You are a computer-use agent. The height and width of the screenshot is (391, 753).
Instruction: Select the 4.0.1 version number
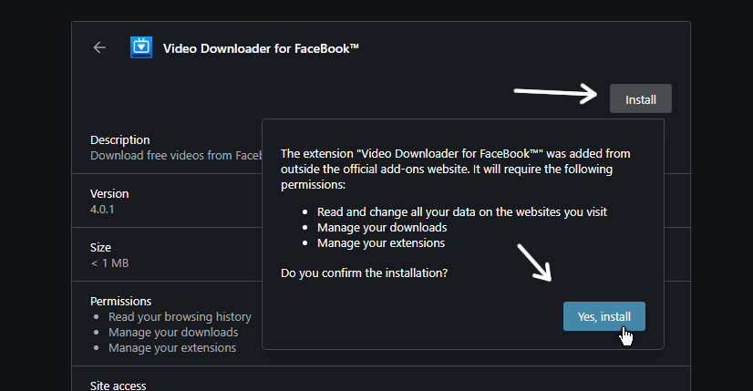click(102, 210)
